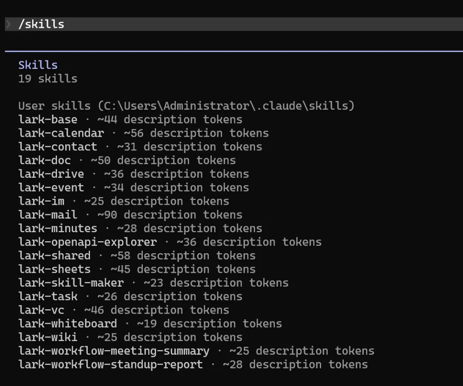Click the prompt chevron before /skills
Image resolution: width=463 pixels, height=386 pixels.
pos(8,24)
